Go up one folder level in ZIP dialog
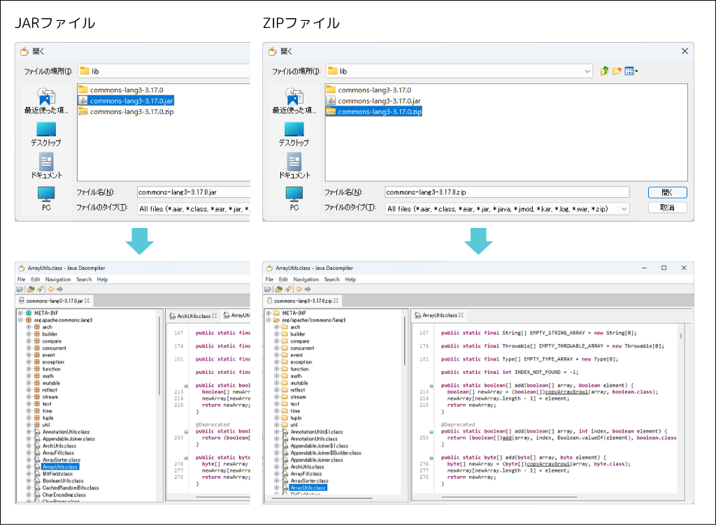This screenshot has height=525, width=716. 605,71
